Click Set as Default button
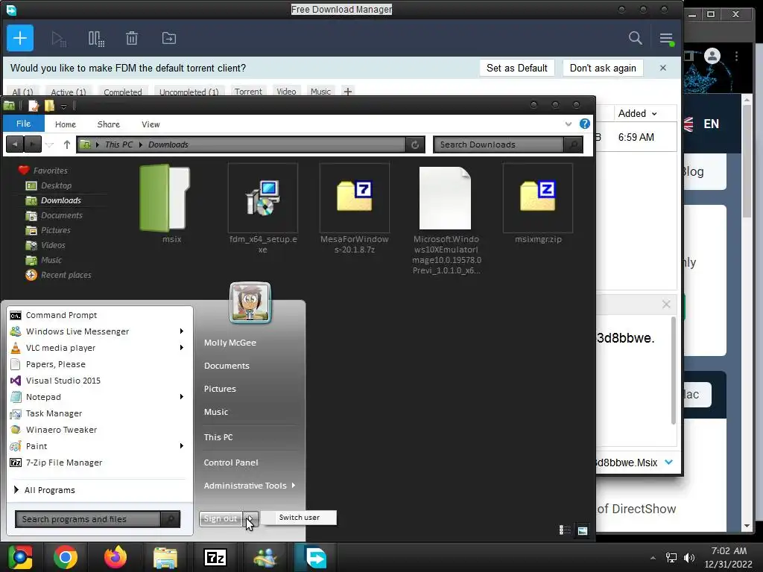 pos(517,68)
